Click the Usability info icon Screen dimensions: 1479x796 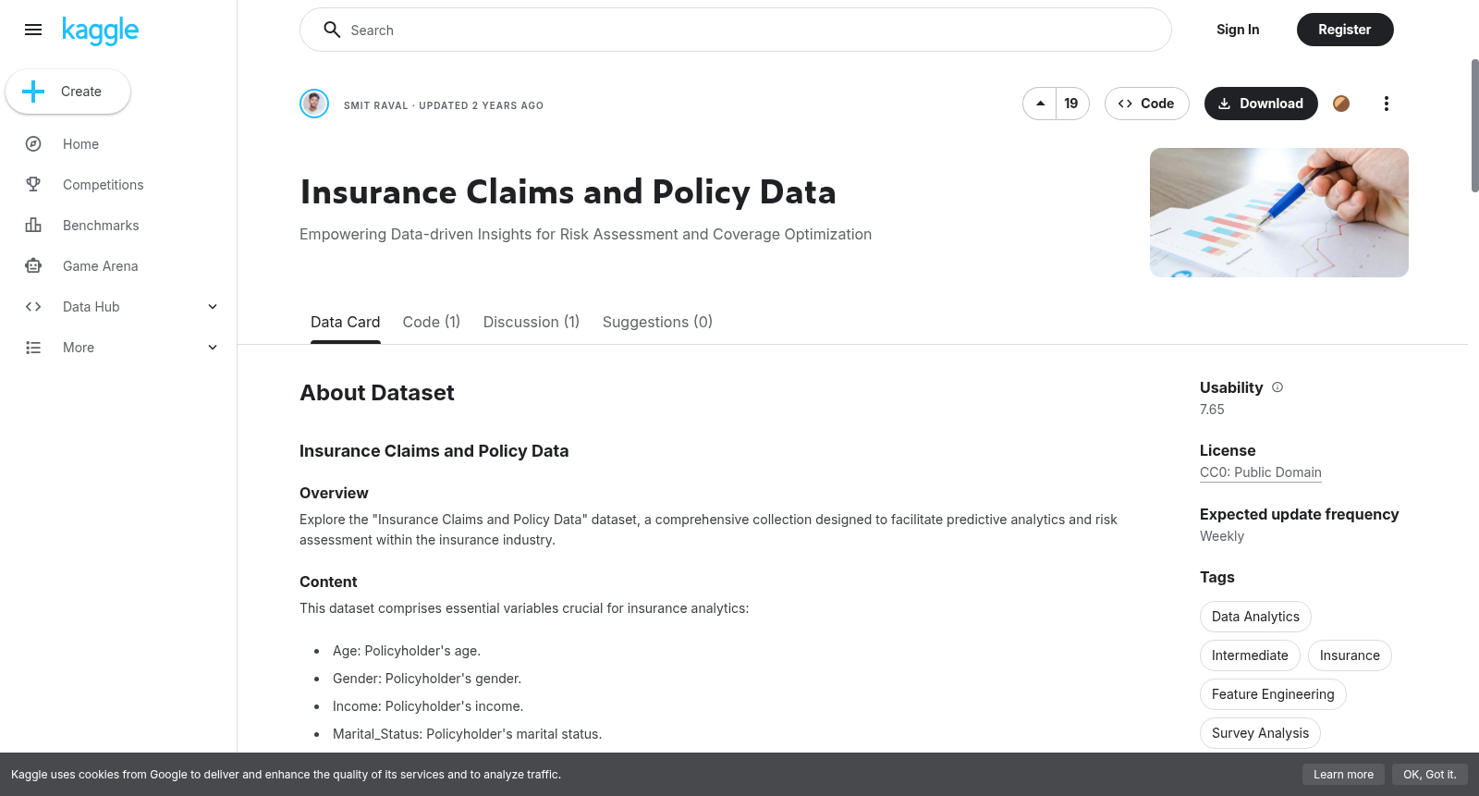pos(1277,387)
